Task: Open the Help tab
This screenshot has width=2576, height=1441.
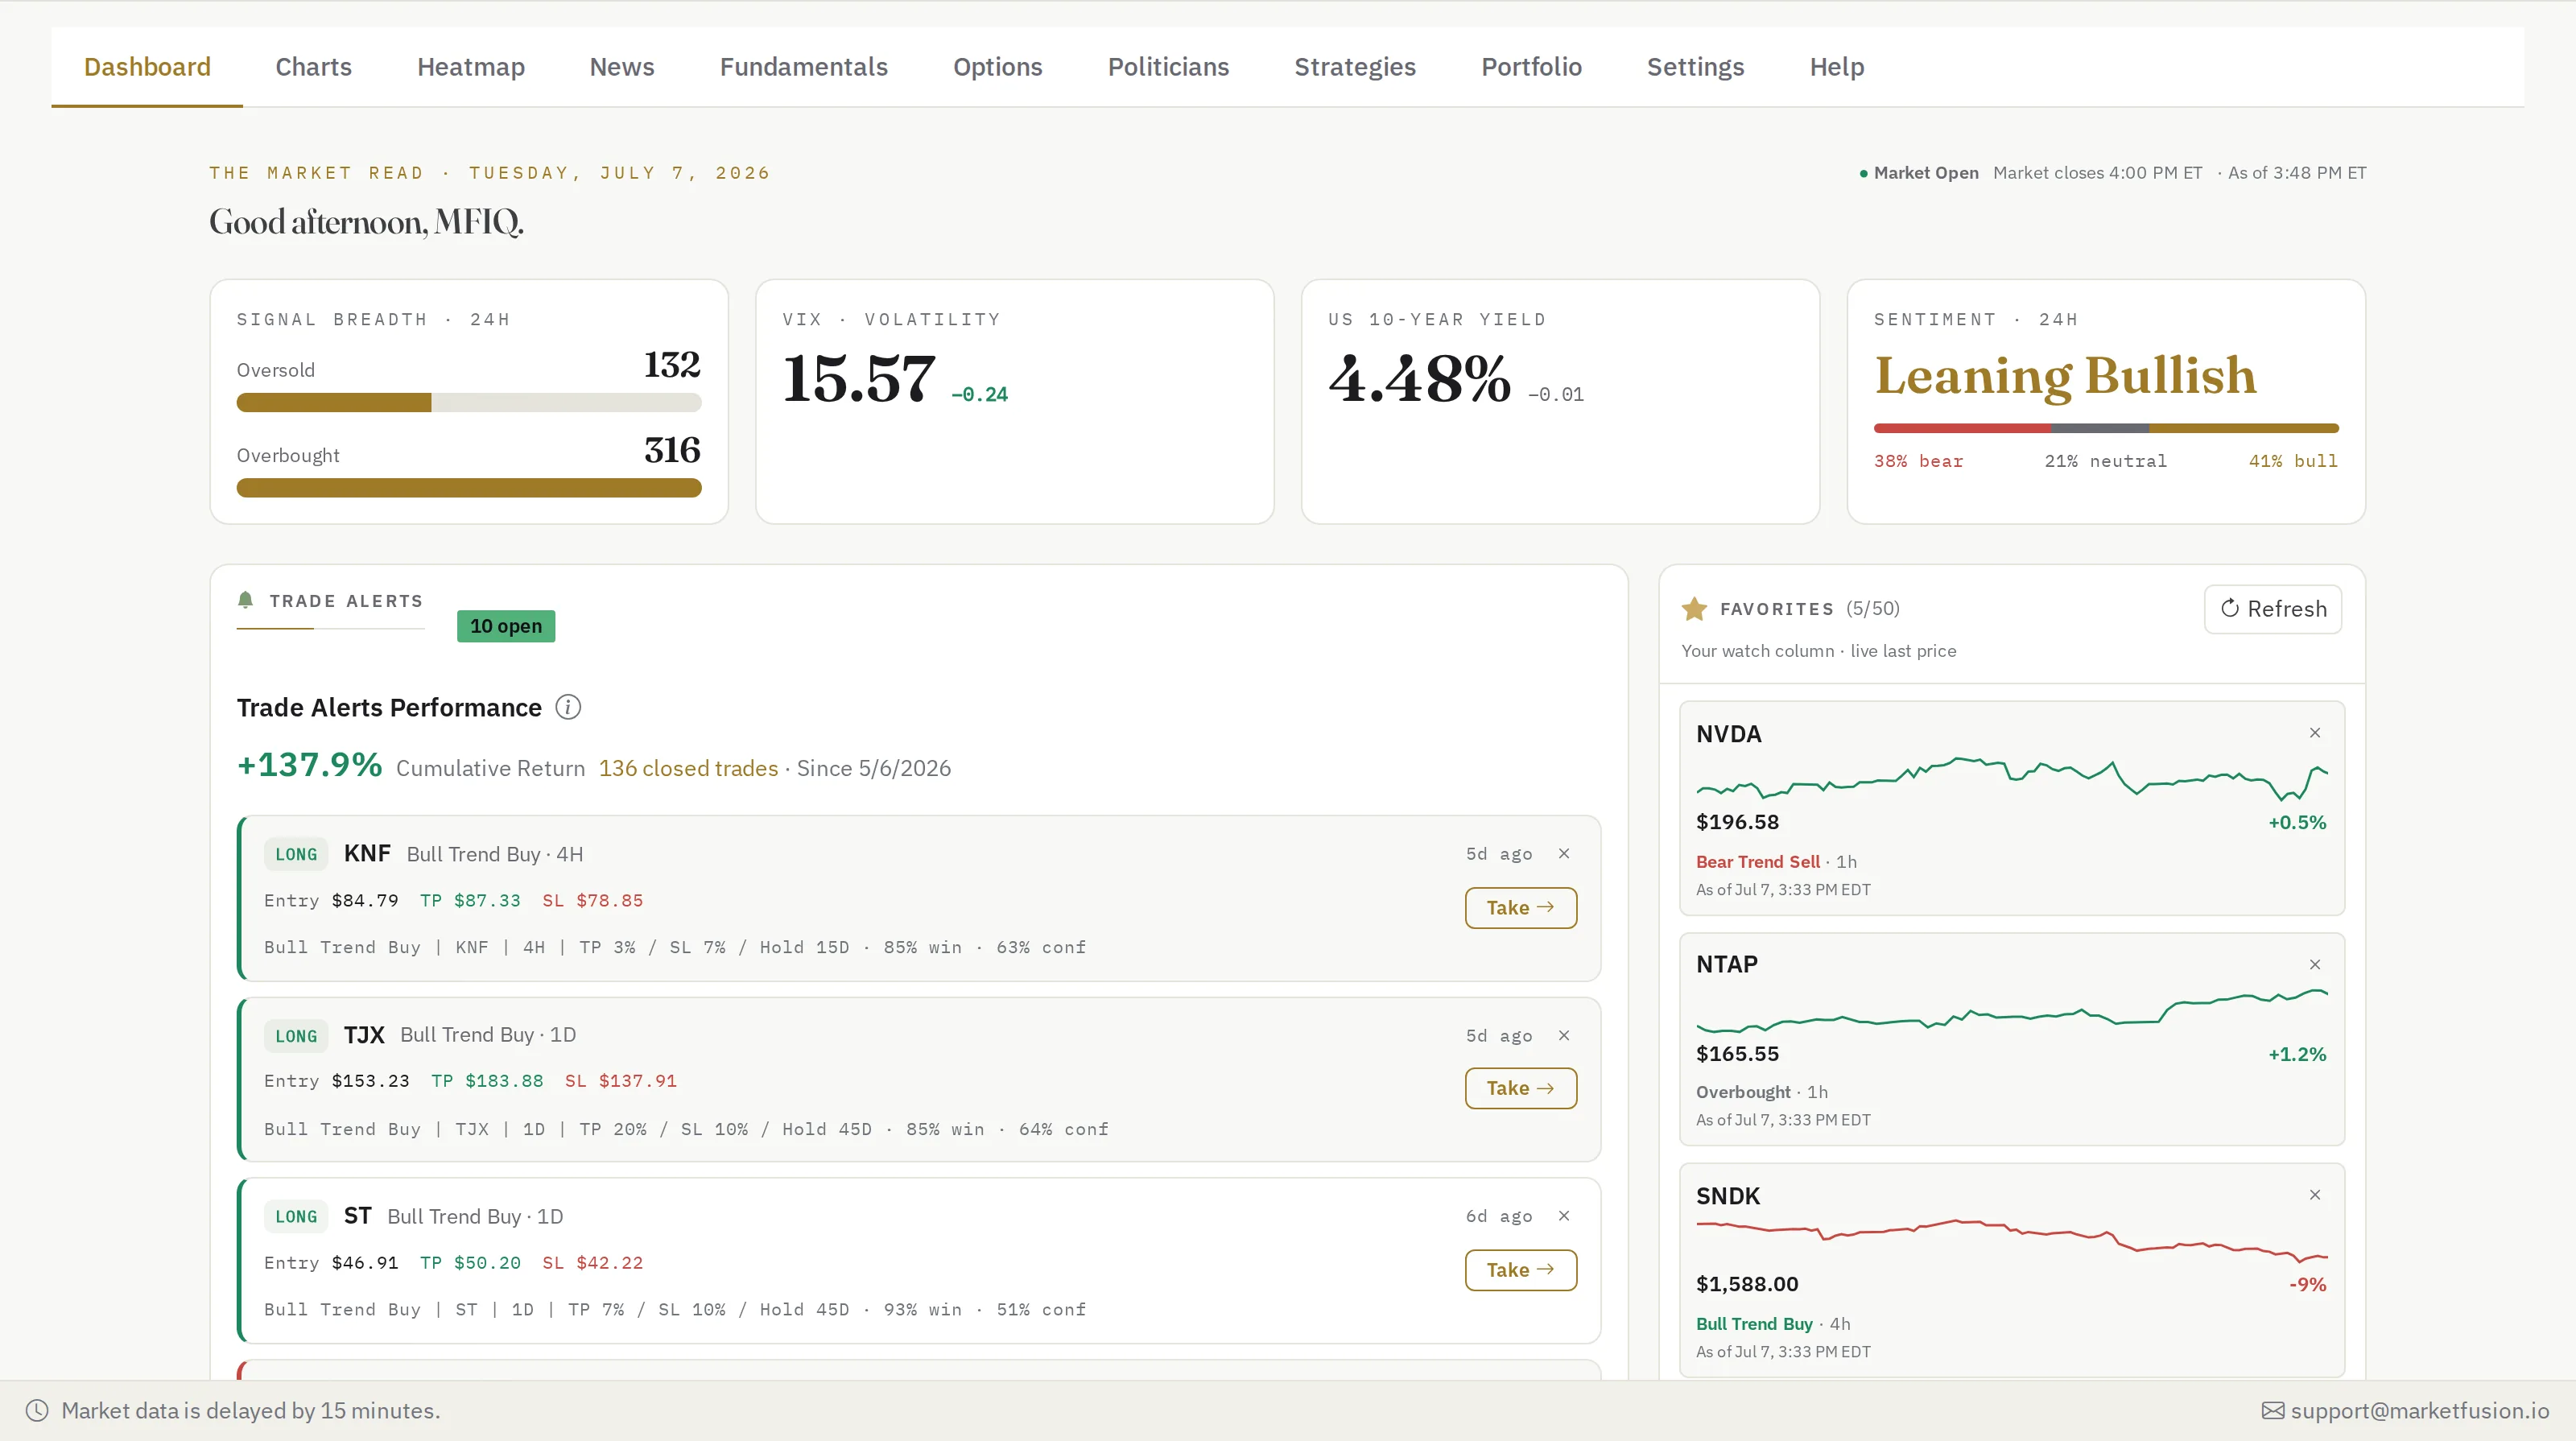Action: pyautogui.click(x=1836, y=67)
